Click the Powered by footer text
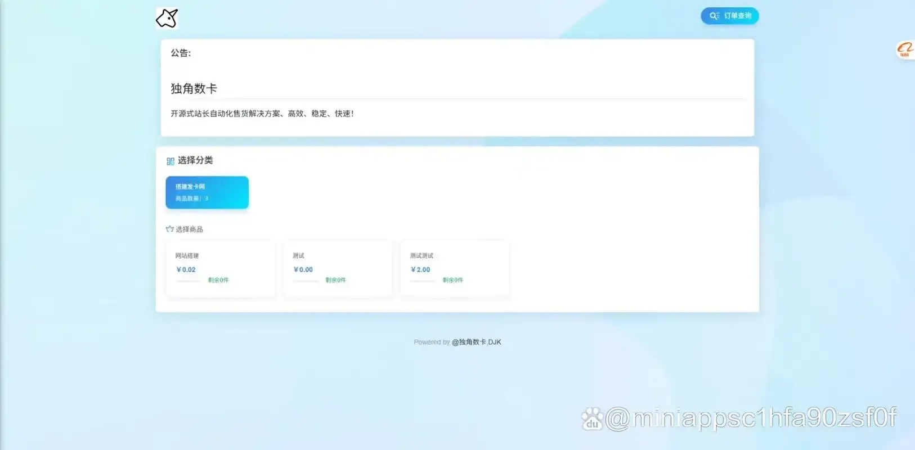 (x=432, y=342)
